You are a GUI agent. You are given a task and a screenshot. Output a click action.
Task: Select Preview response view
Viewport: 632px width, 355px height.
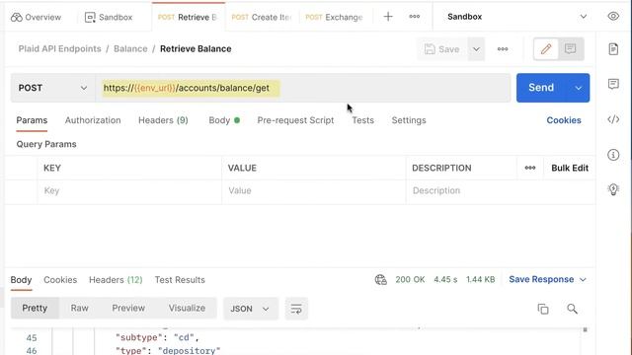coord(128,308)
